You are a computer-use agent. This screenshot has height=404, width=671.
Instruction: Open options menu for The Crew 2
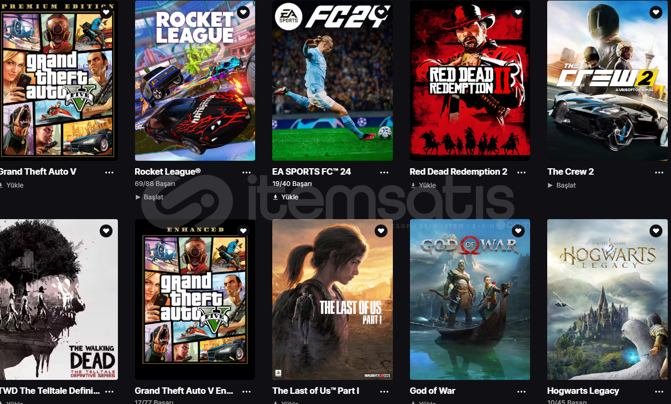click(659, 173)
